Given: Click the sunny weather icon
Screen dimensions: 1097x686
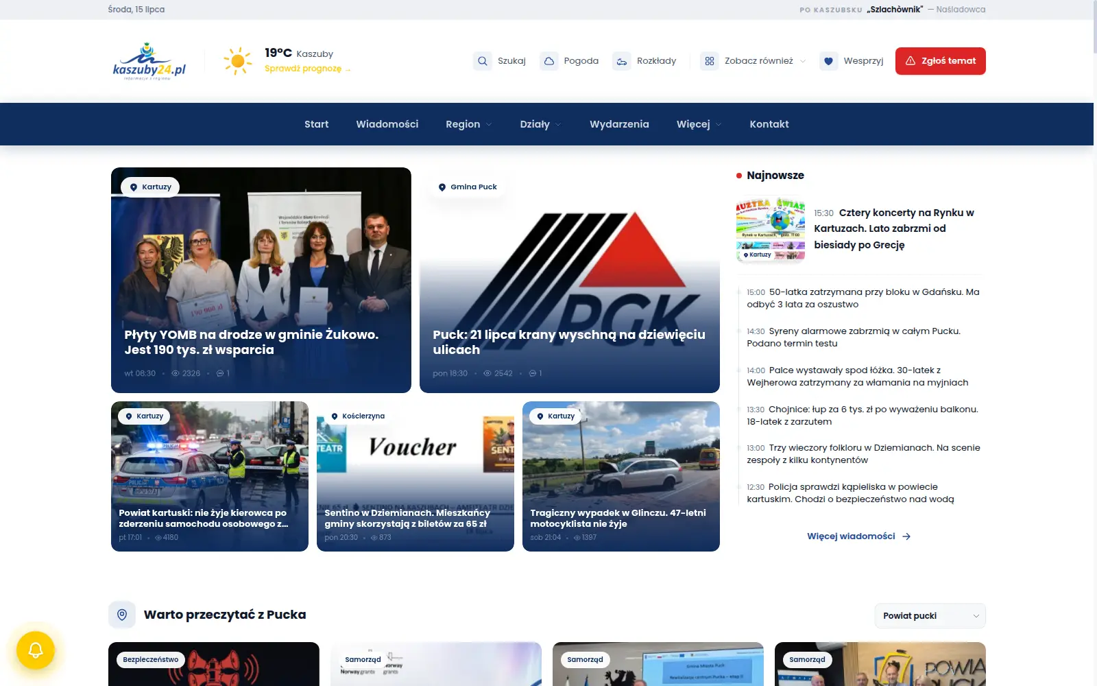Looking at the screenshot, I should pos(238,61).
